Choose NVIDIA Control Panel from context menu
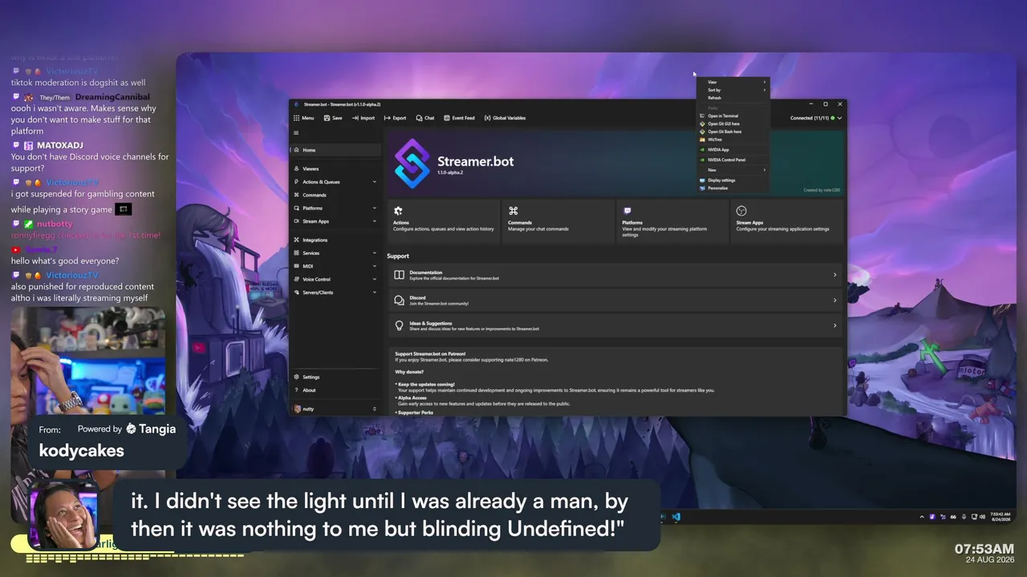The height and width of the screenshot is (577, 1027). click(x=733, y=159)
